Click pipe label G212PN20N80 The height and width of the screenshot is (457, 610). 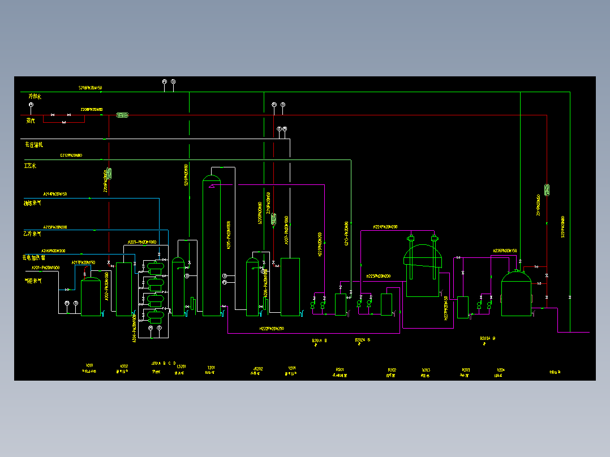(x=71, y=155)
